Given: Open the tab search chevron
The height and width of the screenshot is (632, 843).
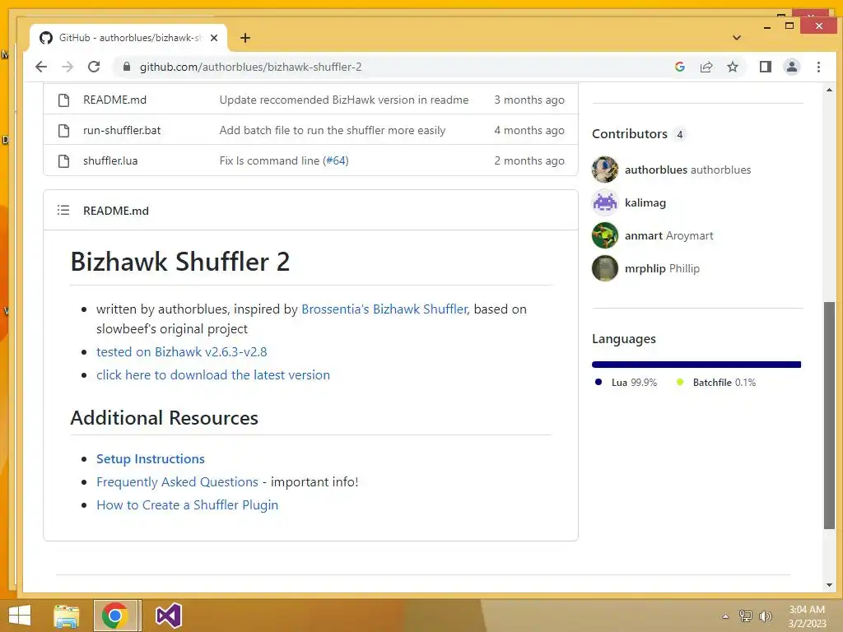Looking at the screenshot, I should pyautogui.click(x=737, y=38).
